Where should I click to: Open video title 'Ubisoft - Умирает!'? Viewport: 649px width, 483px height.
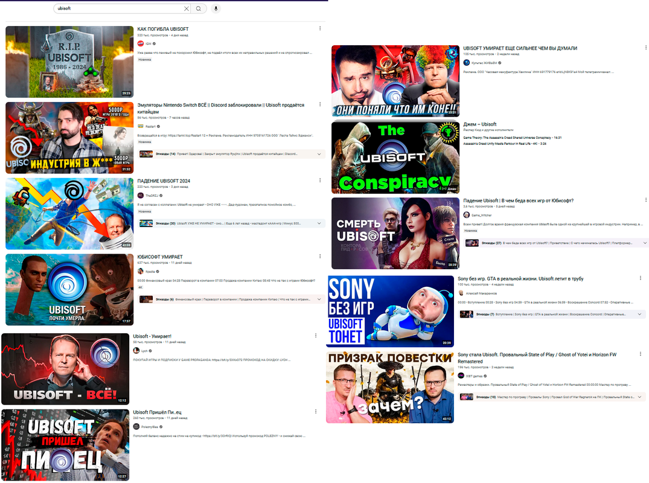(152, 336)
